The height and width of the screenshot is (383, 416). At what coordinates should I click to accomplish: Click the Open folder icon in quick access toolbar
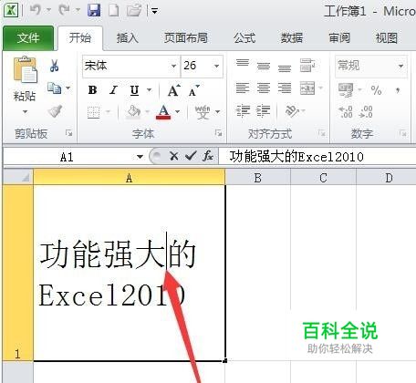point(134,11)
